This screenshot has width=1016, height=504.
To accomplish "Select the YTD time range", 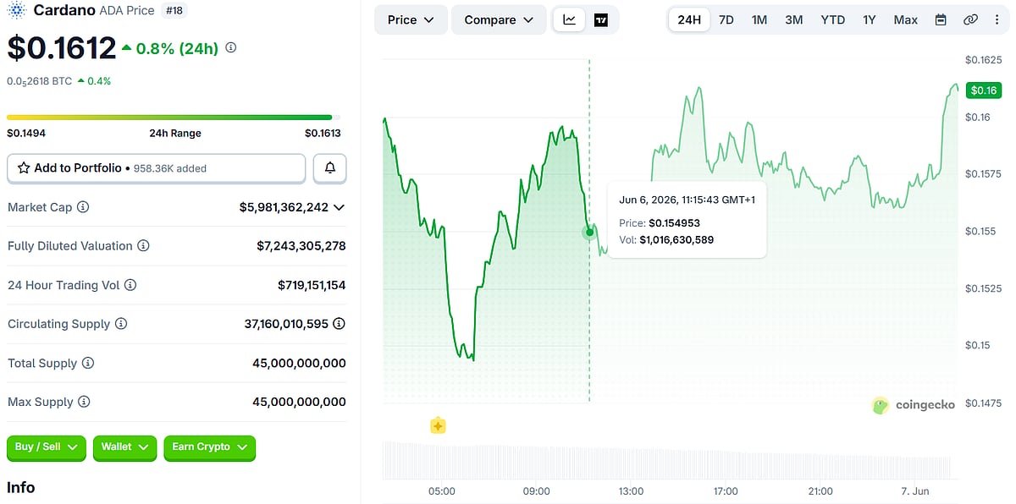I will pyautogui.click(x=832, y=19).
